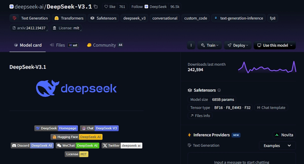Toggle the like heart for this model
Viewport: 304px width, 164px height.
point(106,7)
